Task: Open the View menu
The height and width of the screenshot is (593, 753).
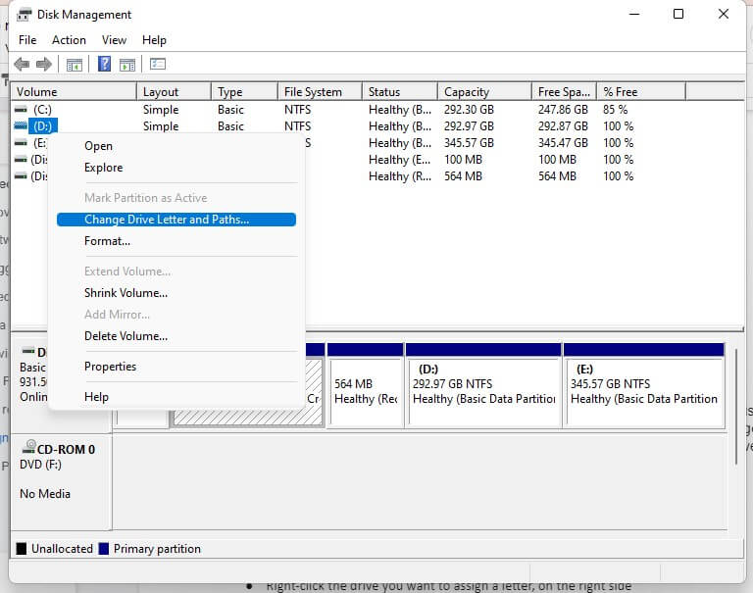Action: (x=114, y=40)
